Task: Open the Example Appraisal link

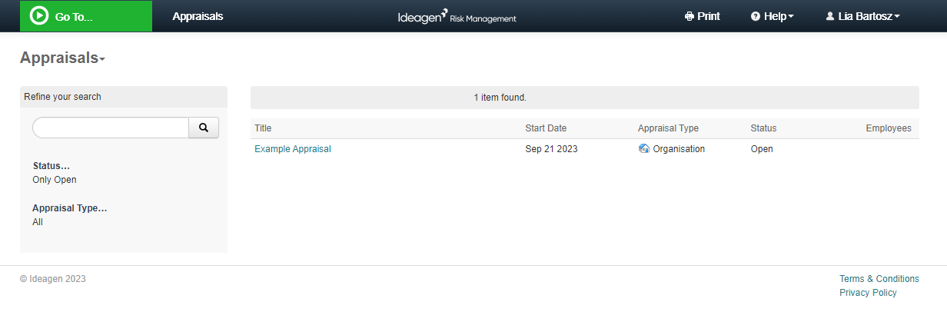Action: pyautogui.click(x=293, y=149)
